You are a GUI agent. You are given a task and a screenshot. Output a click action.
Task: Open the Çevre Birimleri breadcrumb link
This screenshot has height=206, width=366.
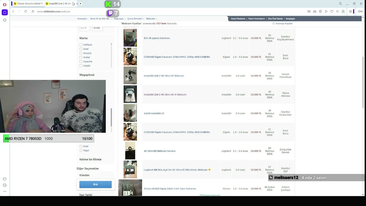135,19
